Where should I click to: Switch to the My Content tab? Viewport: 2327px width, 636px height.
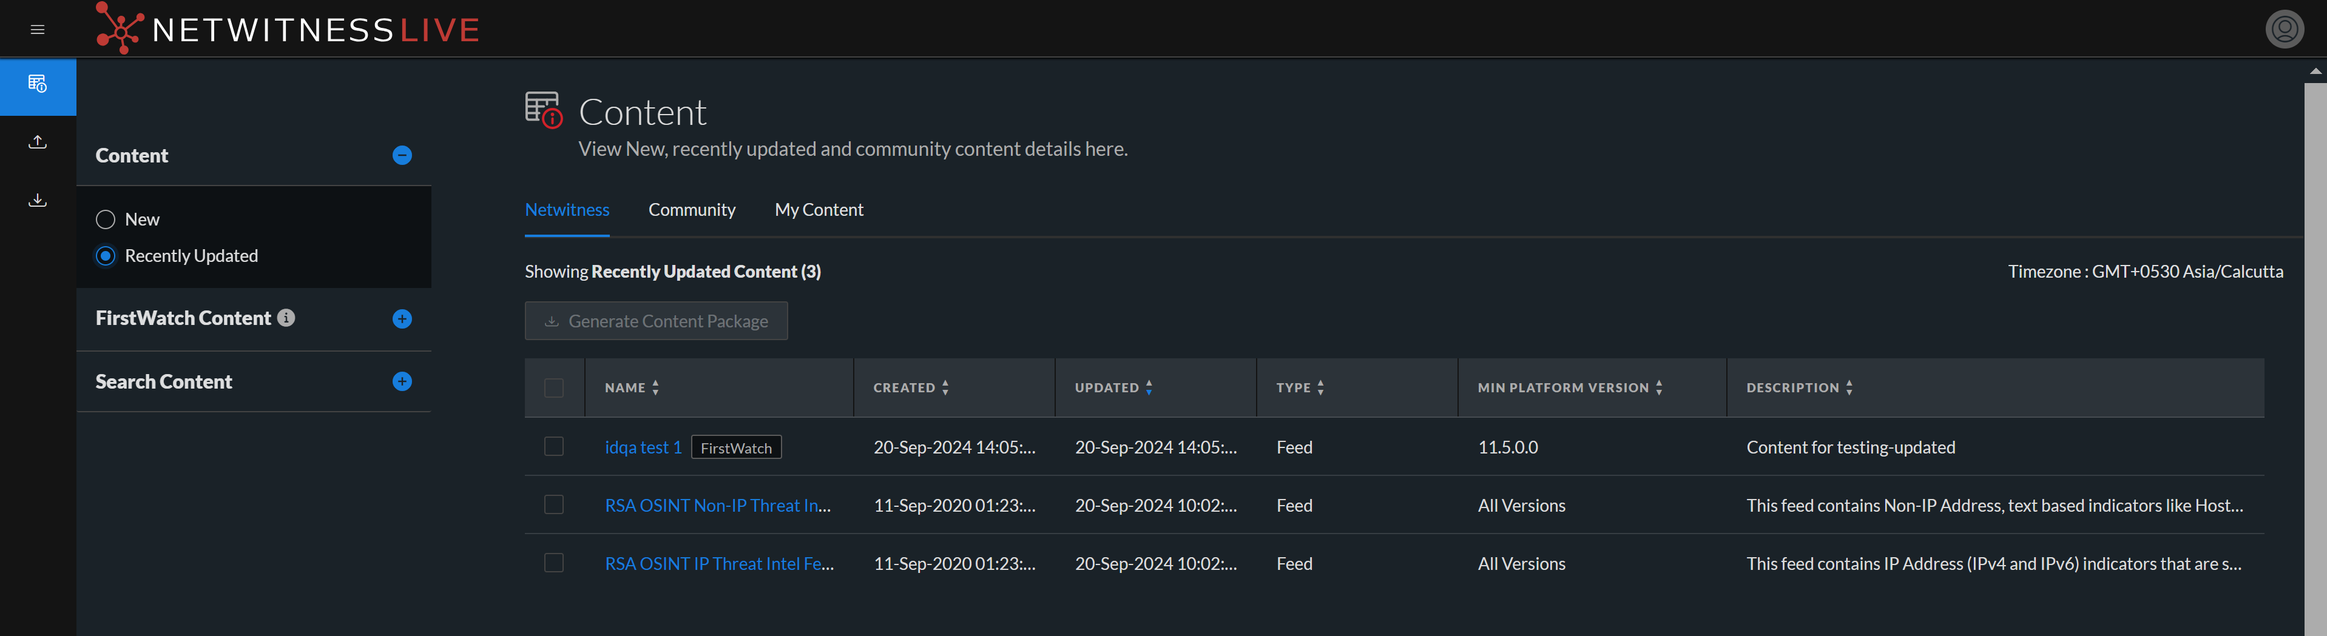point(819,210)
